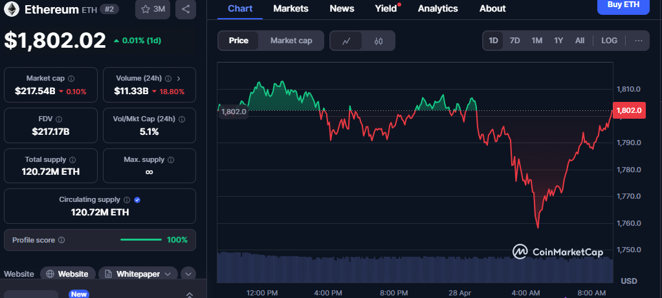Click the verified badge beside Circulating supply

click(x=137, y=200)
